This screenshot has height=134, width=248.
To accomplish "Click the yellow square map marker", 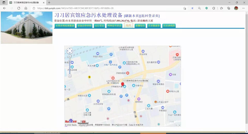I will point(89,77).
